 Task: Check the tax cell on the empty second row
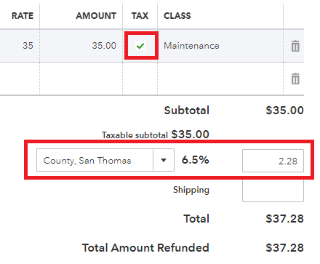coord(140,79)
